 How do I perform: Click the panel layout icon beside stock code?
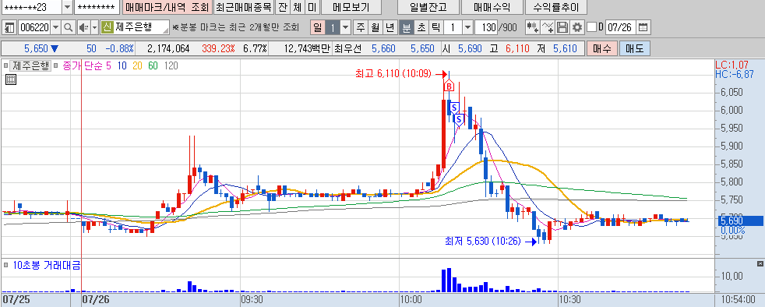tap(10, 27)
